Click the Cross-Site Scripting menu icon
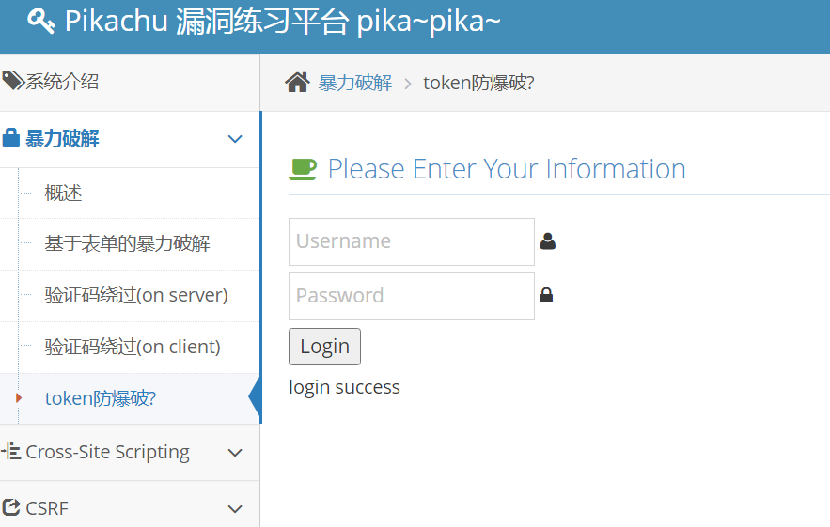 [11, 452]
